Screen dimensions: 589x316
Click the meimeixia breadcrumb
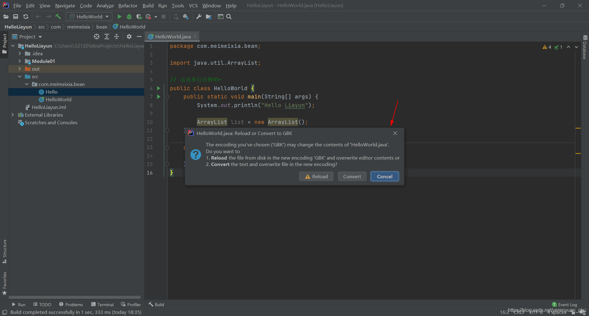click(79, 27)
